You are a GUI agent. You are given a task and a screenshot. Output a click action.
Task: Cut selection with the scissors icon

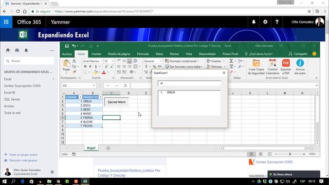click(74, 61)
